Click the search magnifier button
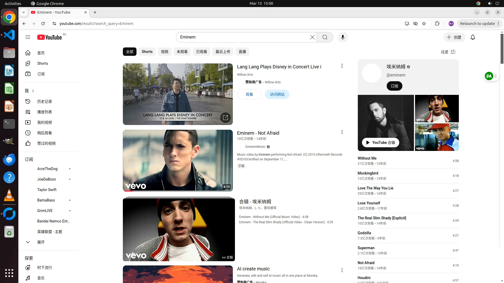The width and height of the screenshot is (504, 283). point(325,37)
